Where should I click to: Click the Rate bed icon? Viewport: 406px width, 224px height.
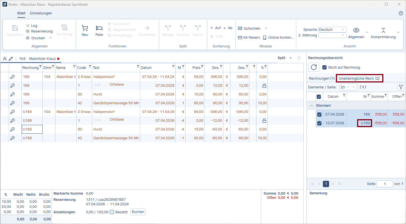click(x=99, y=28)
